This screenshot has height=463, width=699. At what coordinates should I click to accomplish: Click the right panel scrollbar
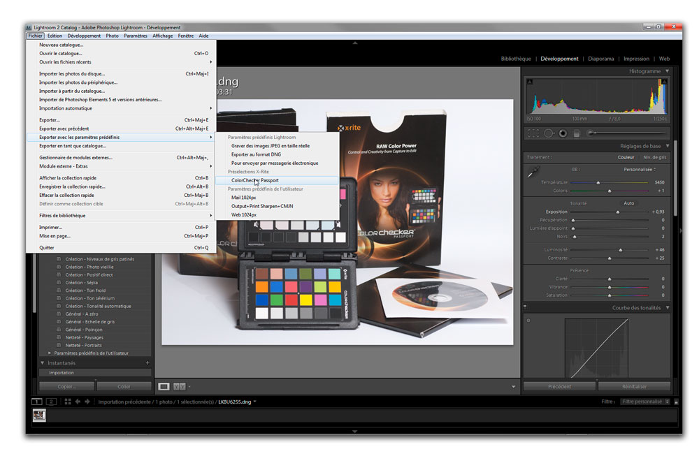pos(675,178)
